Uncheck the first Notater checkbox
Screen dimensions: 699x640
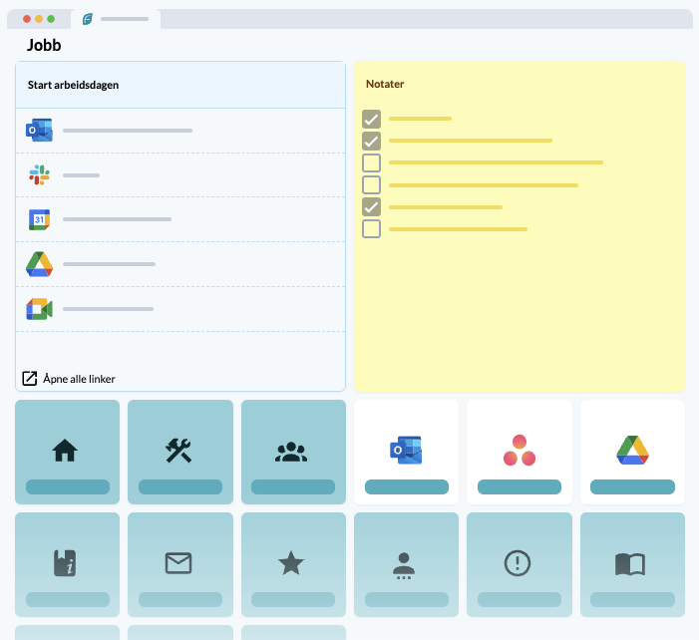pyautogui.click(x=371, y=119)
